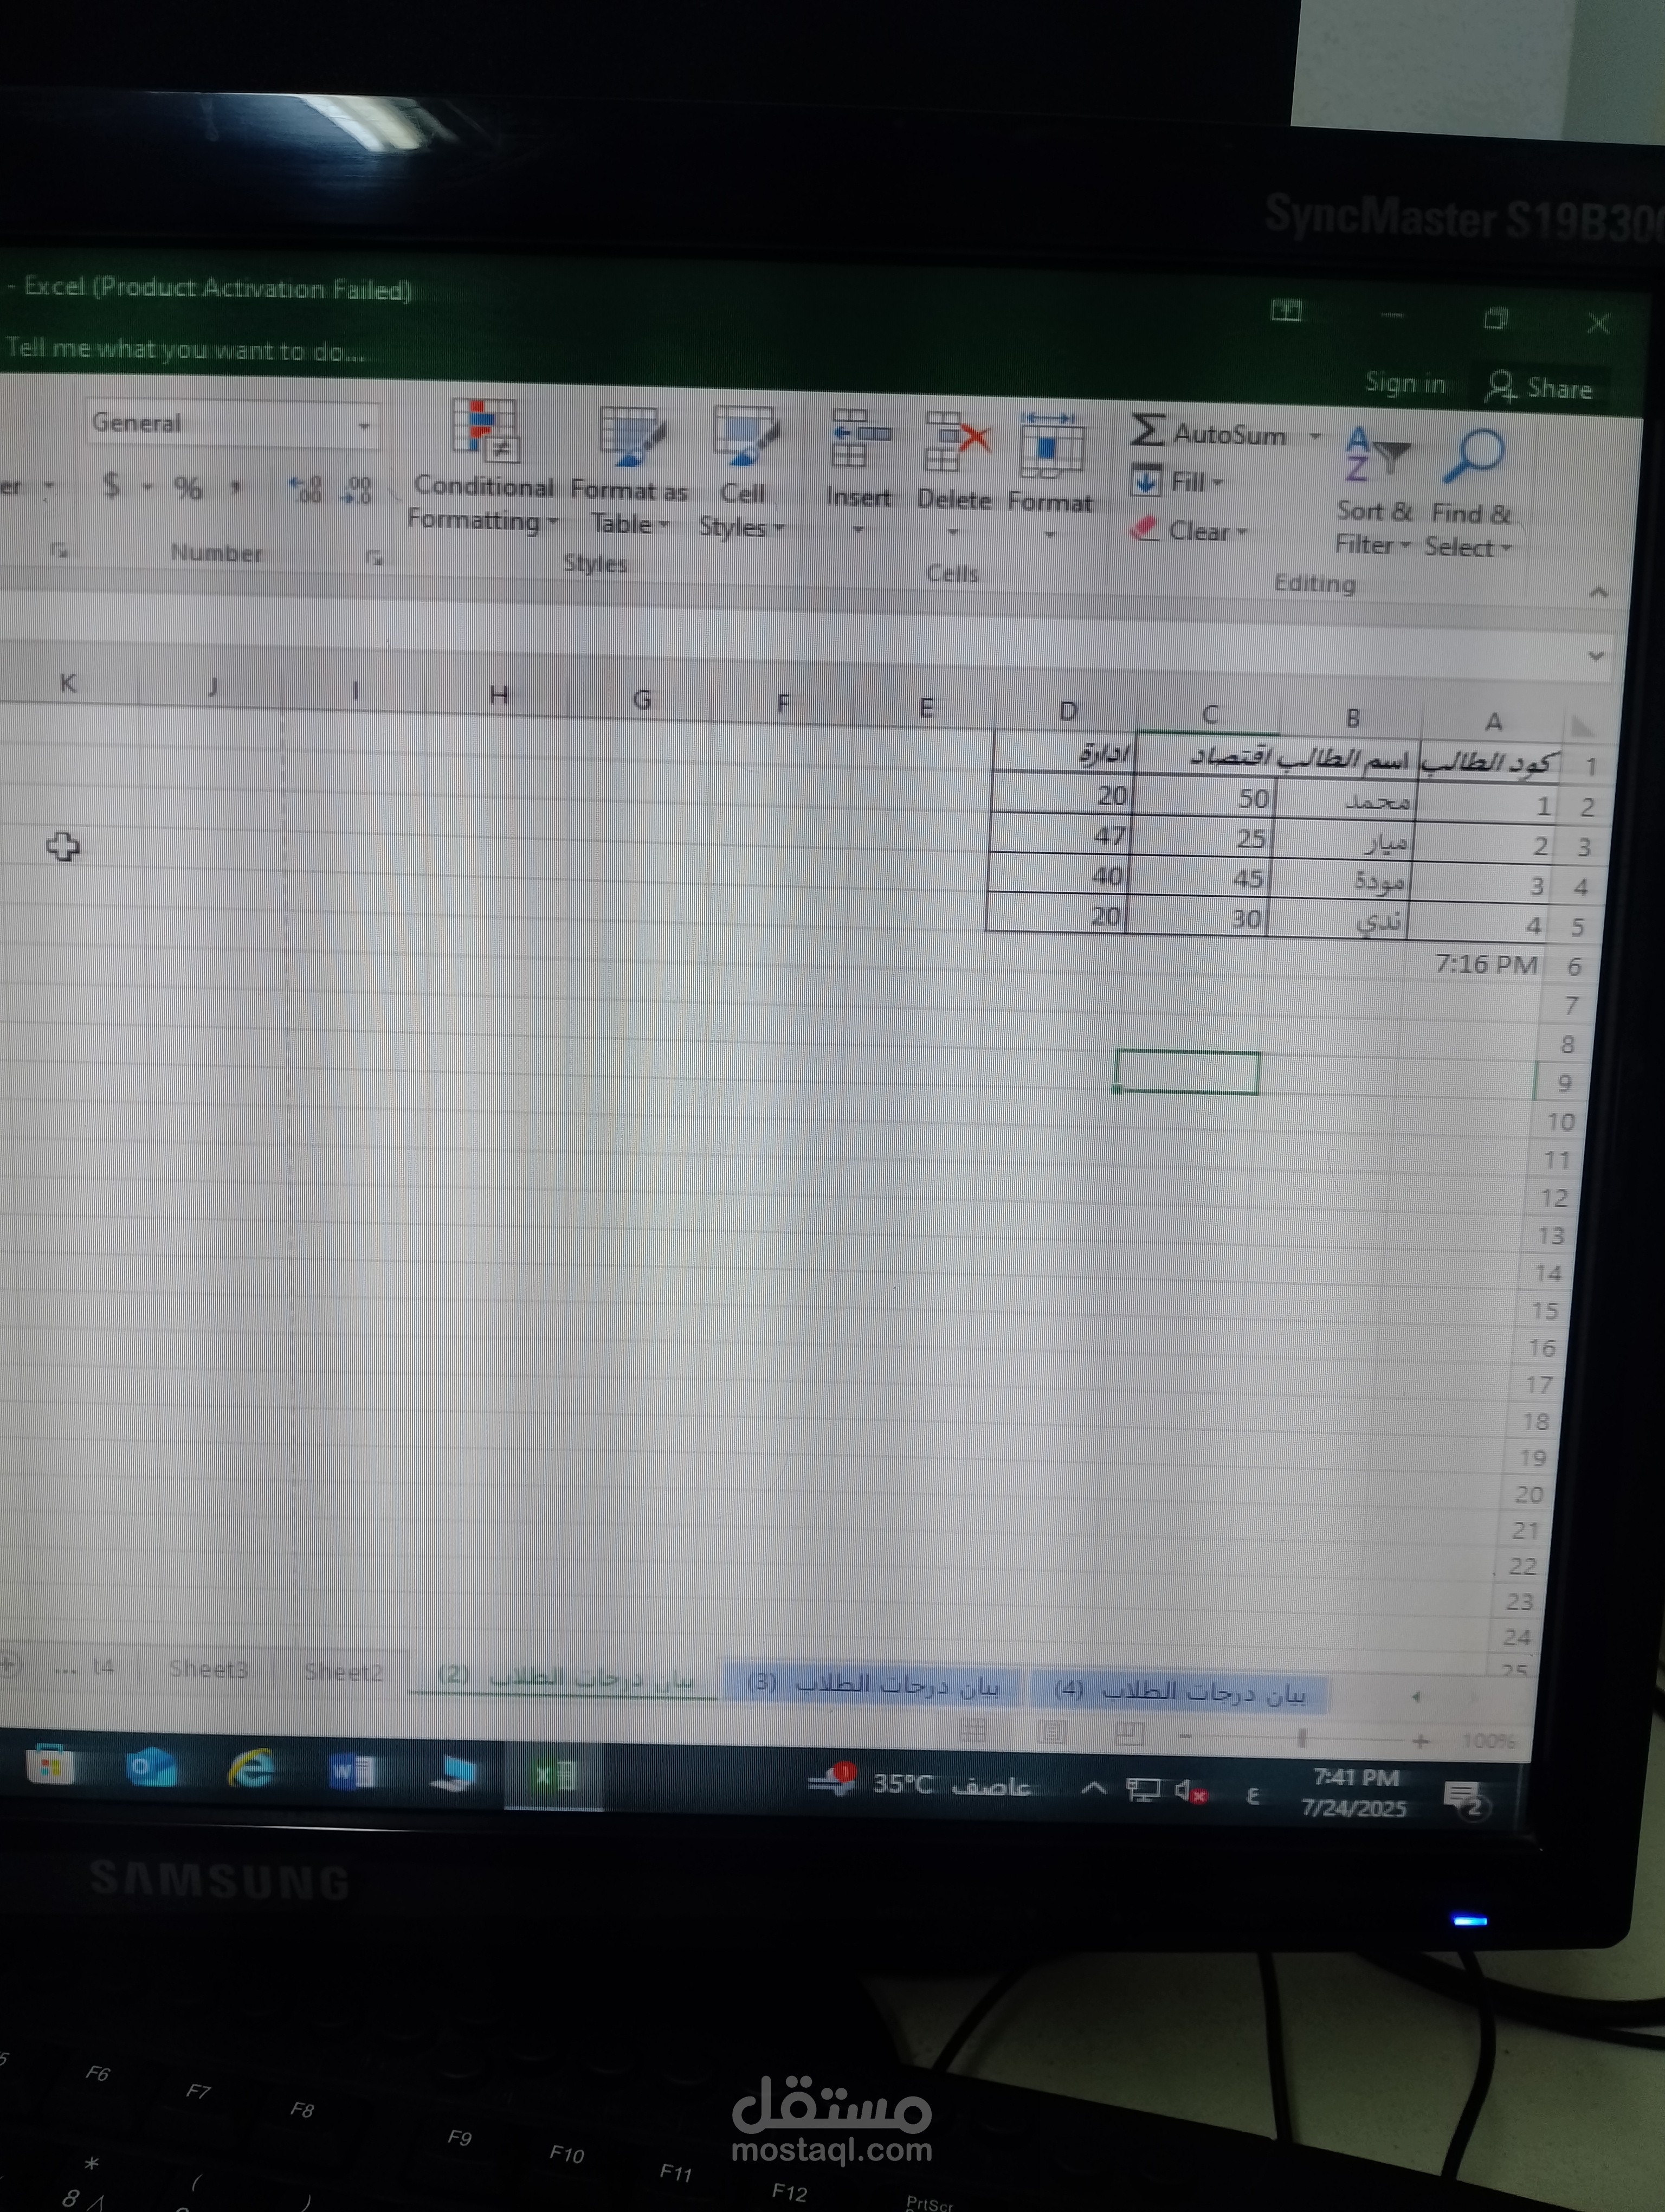
Task: Open Ribbon Display Options icon
Action: [x=1285, y=311]
